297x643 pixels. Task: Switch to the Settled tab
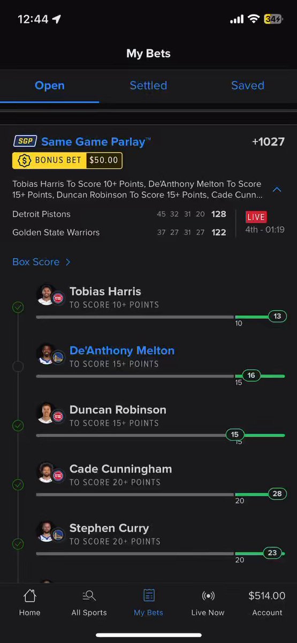coord(148,85)
